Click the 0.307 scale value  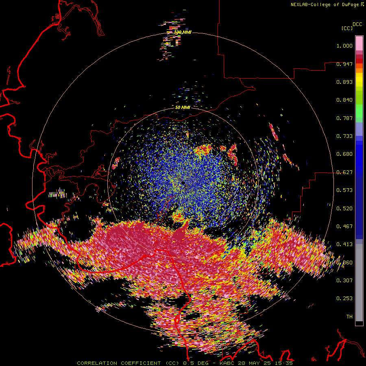pyautogui.click(x=344, y=280)
